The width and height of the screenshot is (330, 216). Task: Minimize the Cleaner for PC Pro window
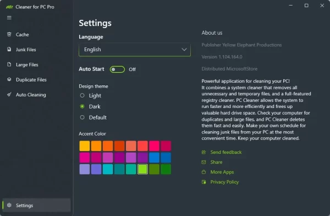[x=290, y=6]
